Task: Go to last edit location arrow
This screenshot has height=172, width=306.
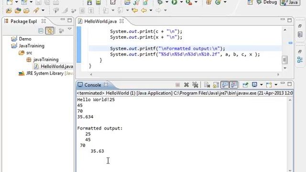Action: (134, 10)
